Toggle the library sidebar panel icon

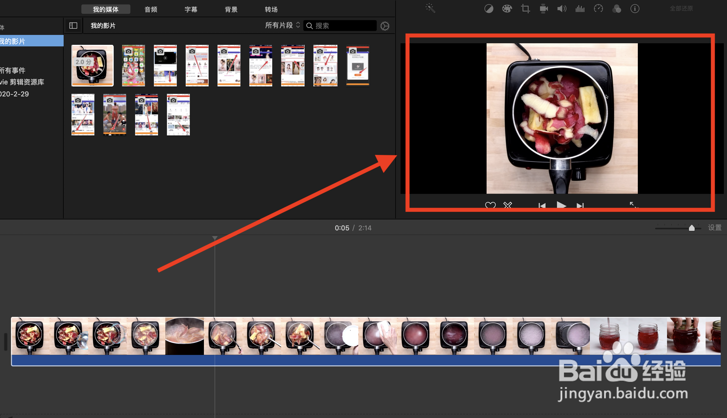[x=73, y=26]
